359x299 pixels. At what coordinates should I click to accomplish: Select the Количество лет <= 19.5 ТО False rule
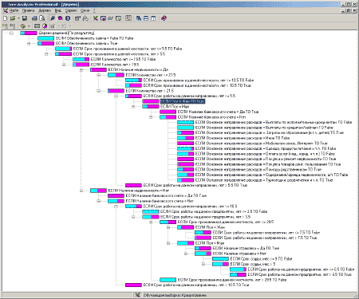pos(123,59)
